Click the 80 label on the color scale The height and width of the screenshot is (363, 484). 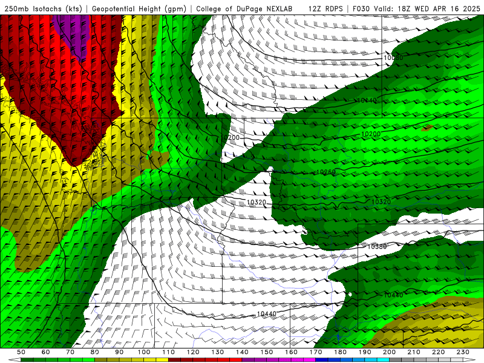95,352
